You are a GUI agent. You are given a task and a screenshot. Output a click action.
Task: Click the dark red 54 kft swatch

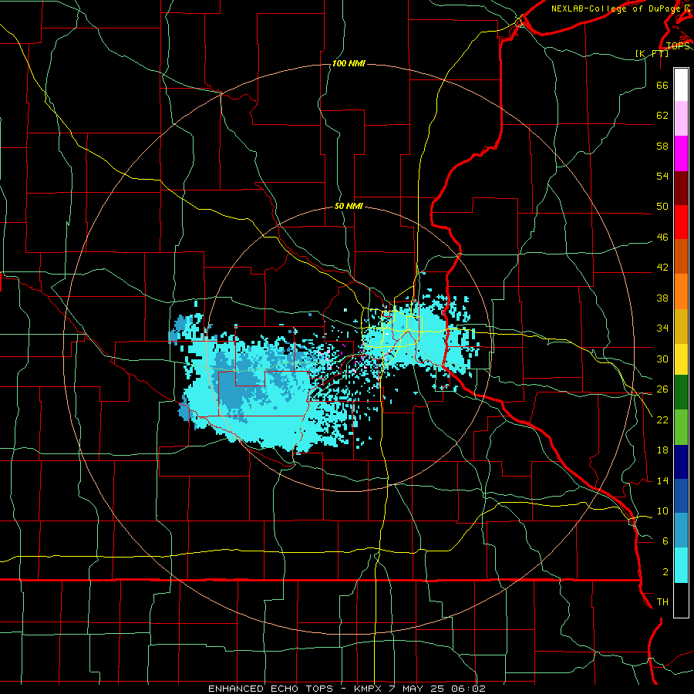pos(681,188)
